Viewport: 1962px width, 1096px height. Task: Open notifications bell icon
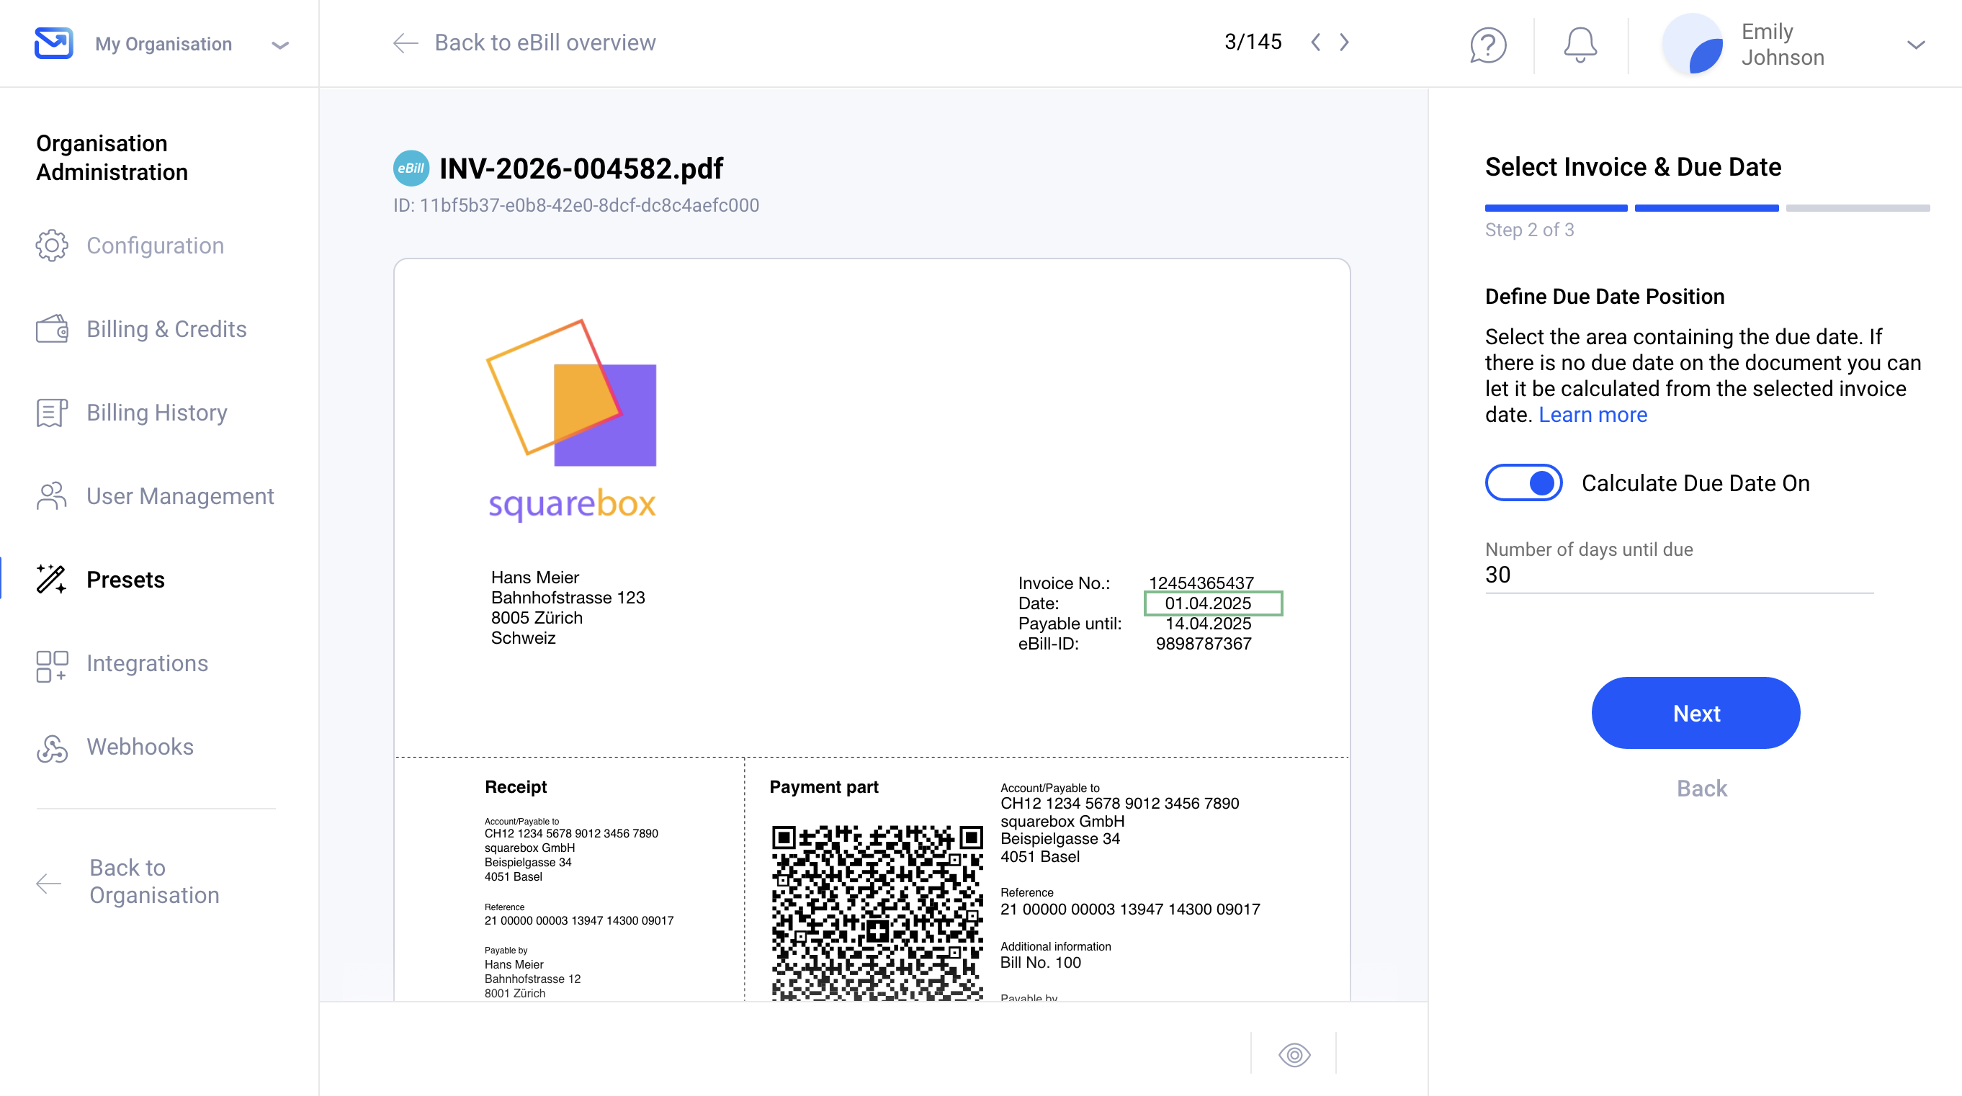coord(1580,44)
